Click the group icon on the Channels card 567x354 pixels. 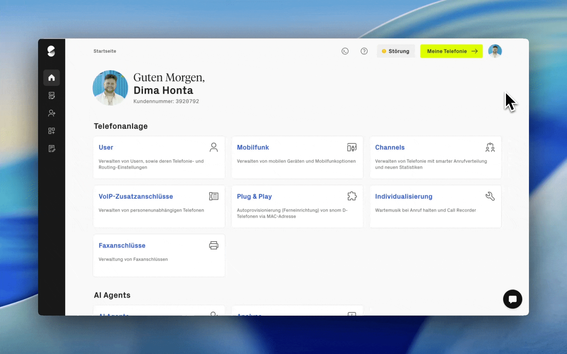point(490,147)
